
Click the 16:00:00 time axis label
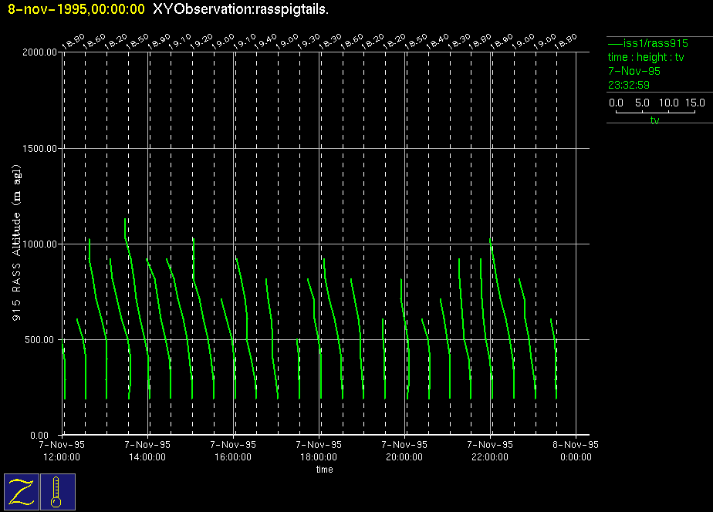[233, 456]
